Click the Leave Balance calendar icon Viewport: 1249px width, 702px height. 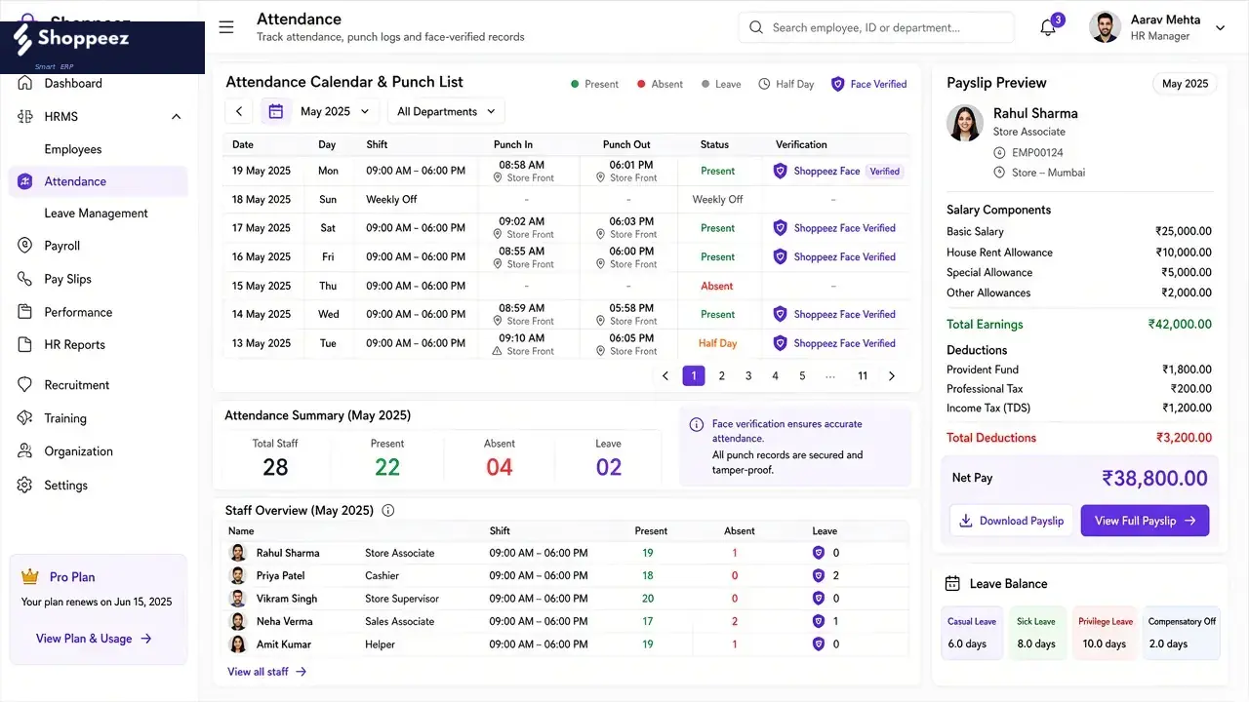[952, 583]
